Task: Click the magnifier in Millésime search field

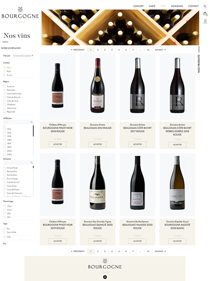Action: (32, 122)
